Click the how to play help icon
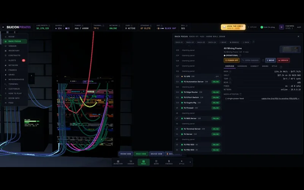This screenshot has width=304, height=190. 262,27
